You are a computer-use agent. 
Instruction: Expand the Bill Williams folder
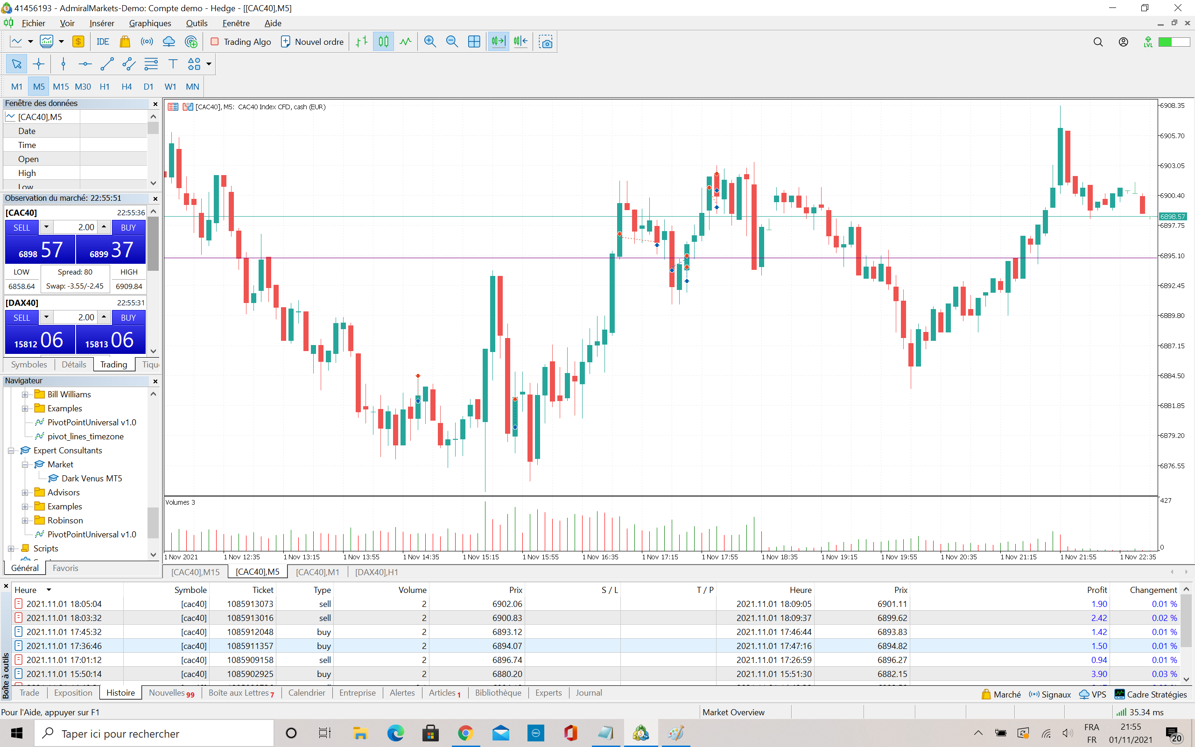pyautogui.click(x=25, y=394)
